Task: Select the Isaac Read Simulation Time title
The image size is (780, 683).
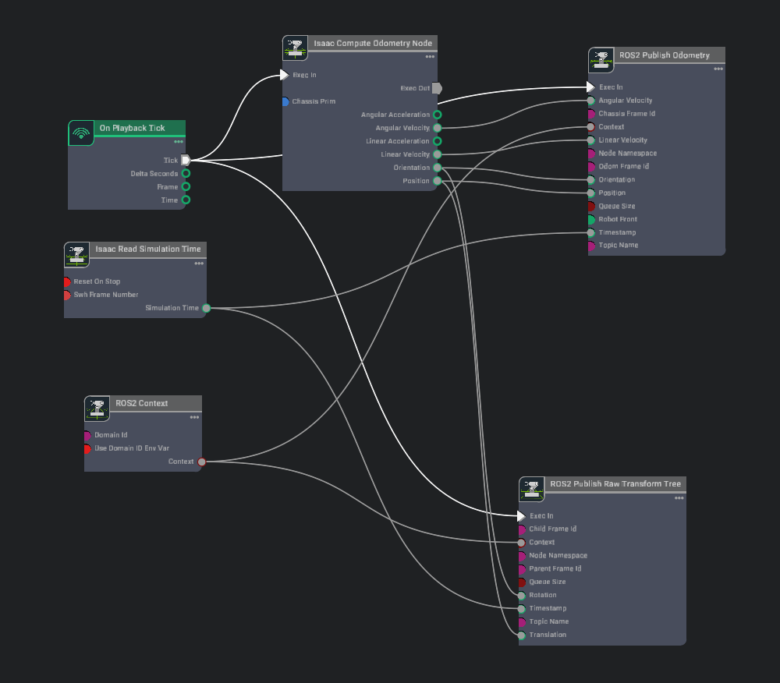Action: (148, 249)
